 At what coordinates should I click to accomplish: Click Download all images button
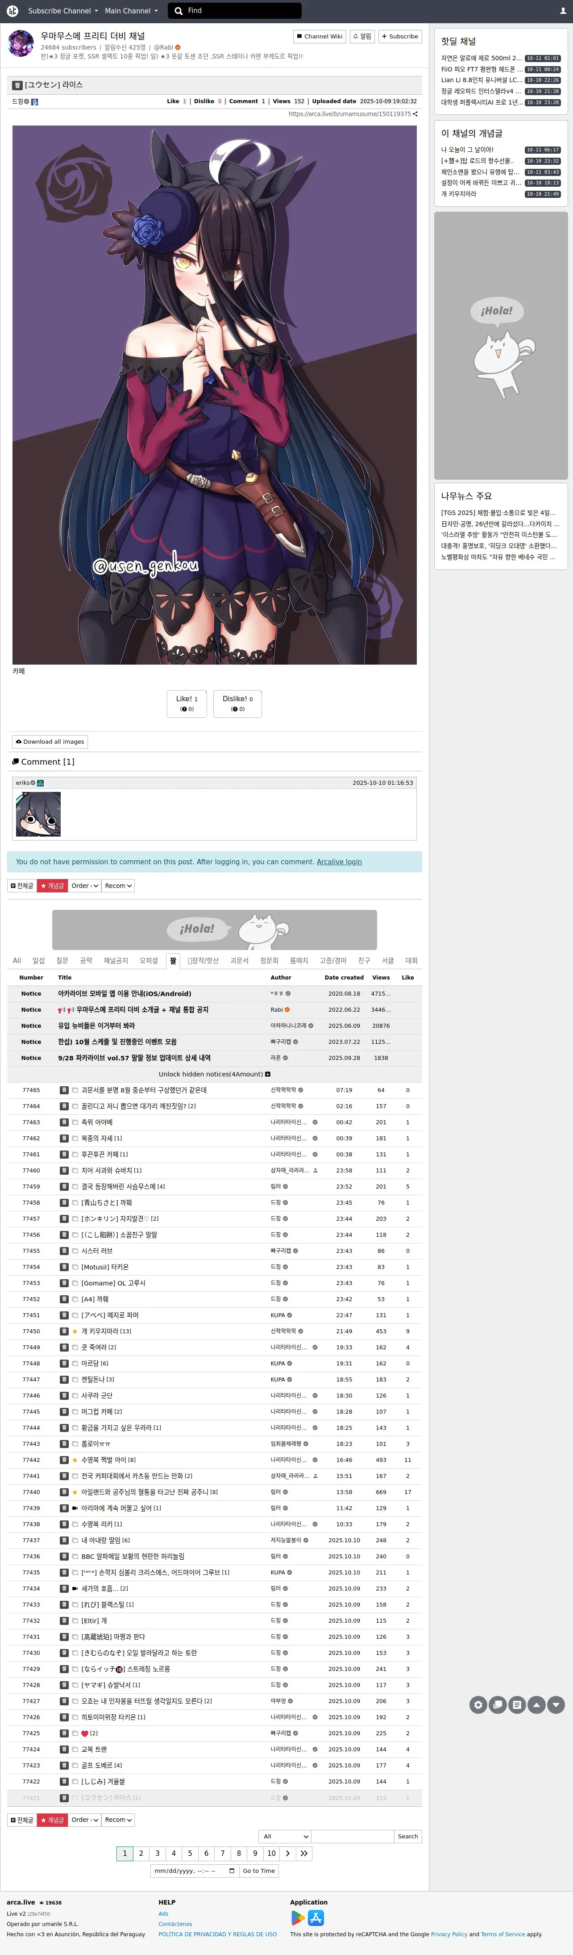[x=50, y=741]
